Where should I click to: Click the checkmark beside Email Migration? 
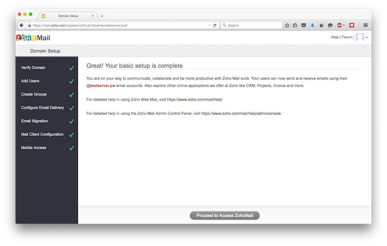[71, 121]
